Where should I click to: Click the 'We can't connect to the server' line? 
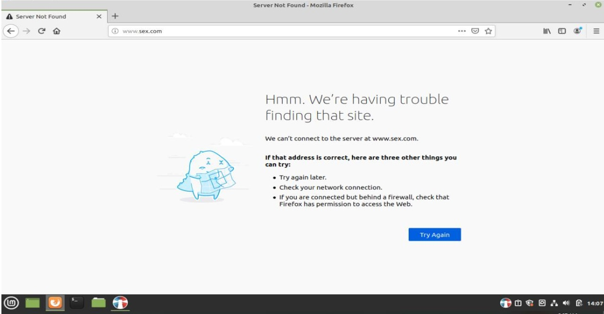(342, 139)
